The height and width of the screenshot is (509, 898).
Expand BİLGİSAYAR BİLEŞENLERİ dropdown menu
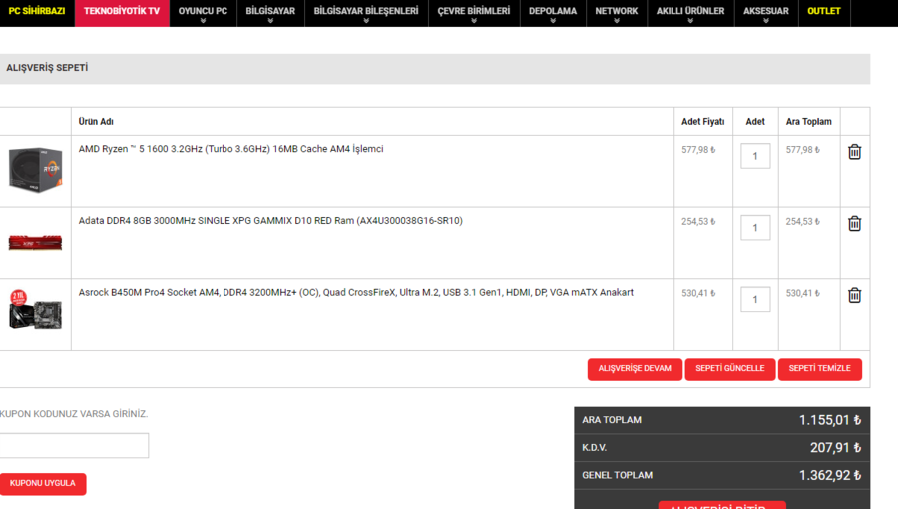pos(366,13)
